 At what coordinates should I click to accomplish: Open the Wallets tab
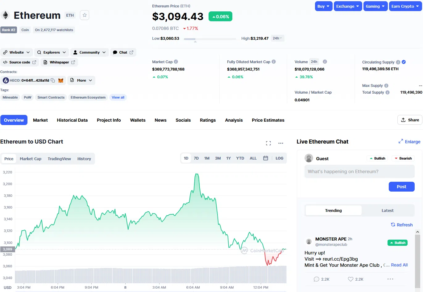[x=138, y=120]
